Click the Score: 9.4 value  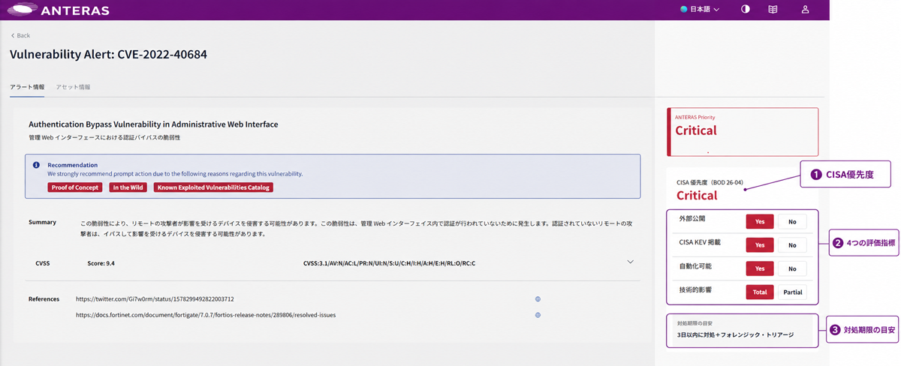pyautogui.click(x=101, y=263)
